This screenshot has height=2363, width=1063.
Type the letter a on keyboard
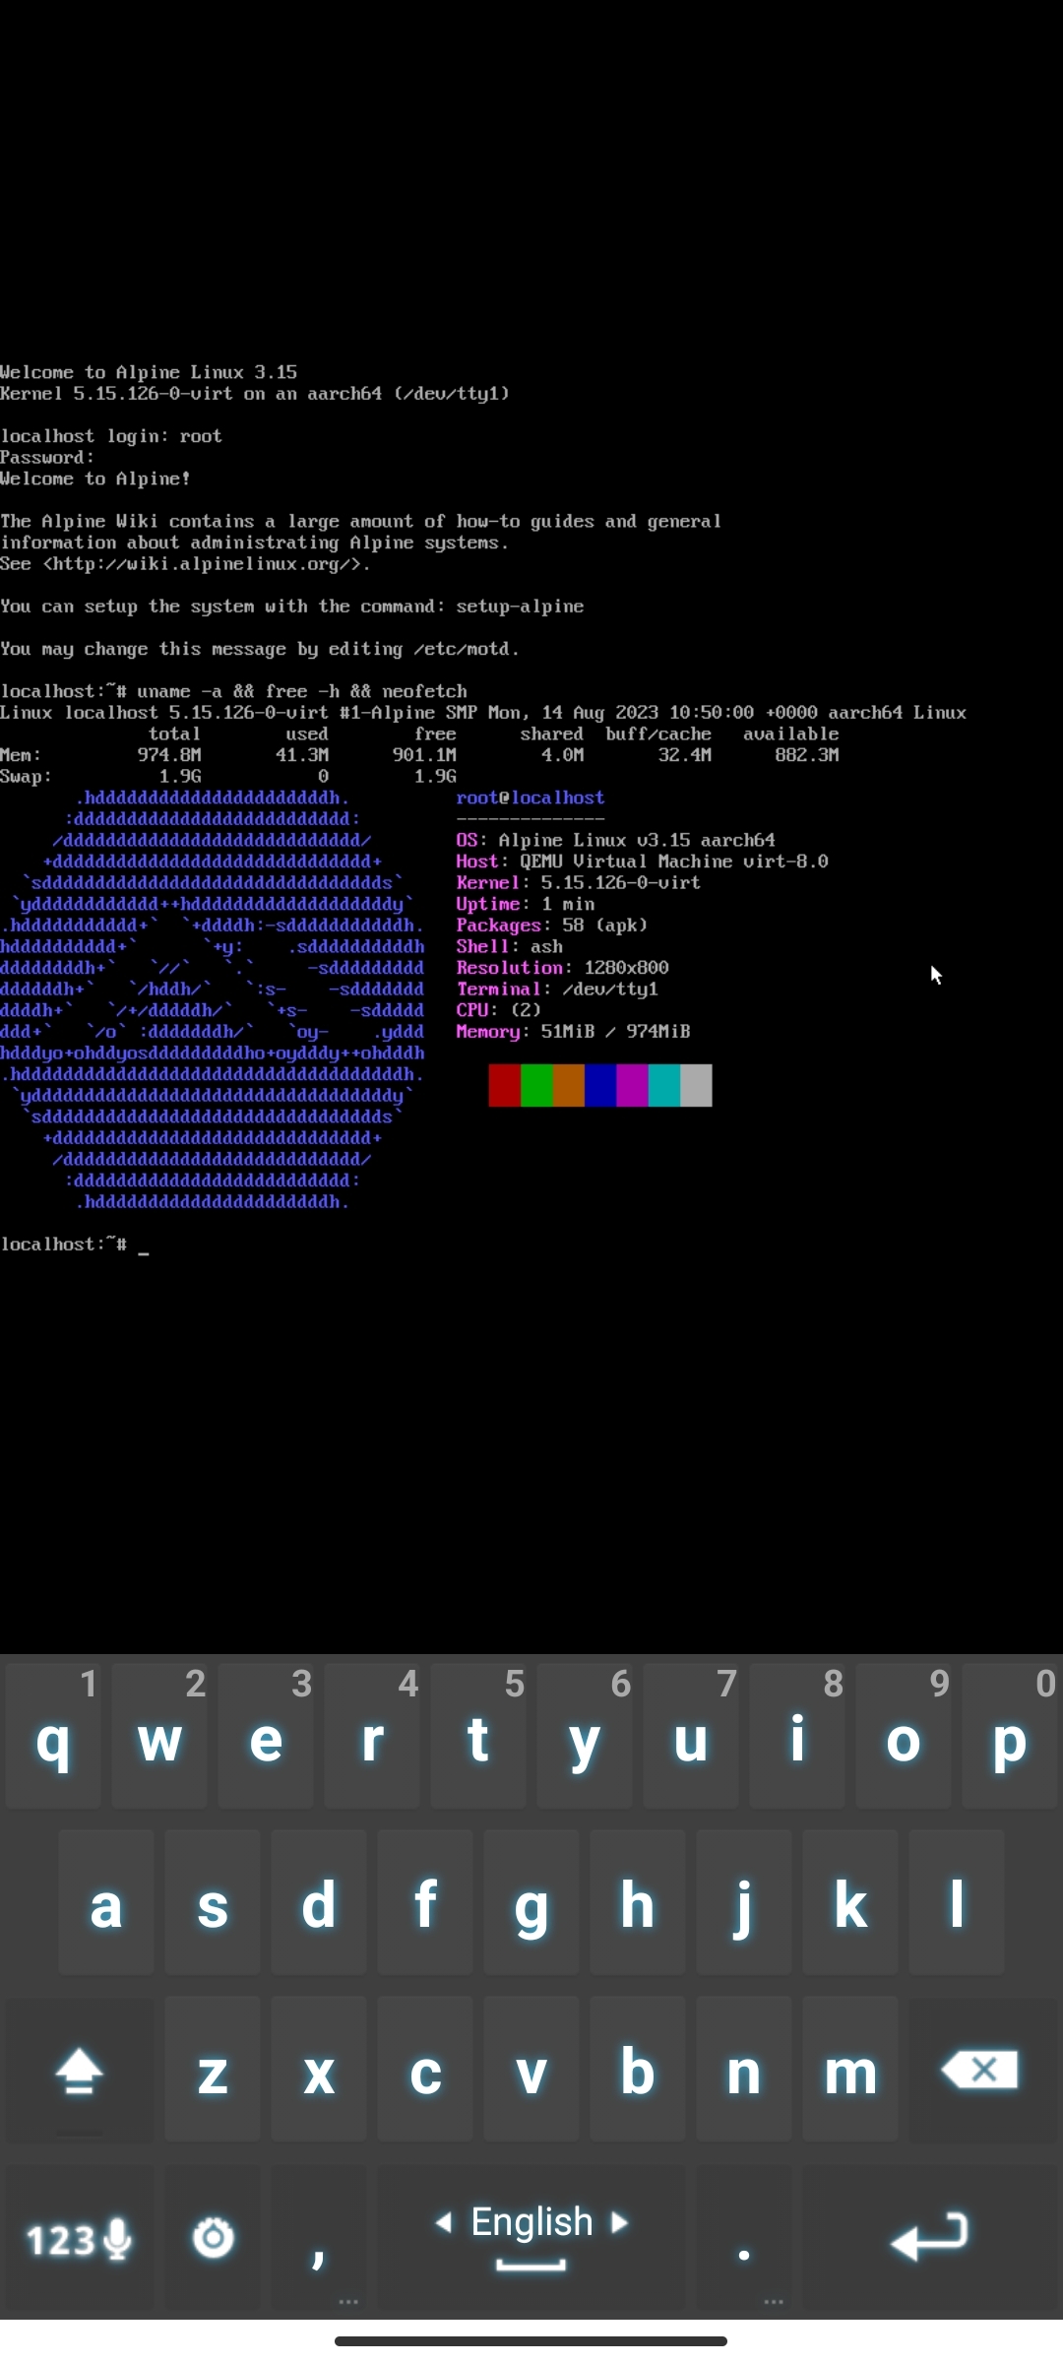point(106,1904)
